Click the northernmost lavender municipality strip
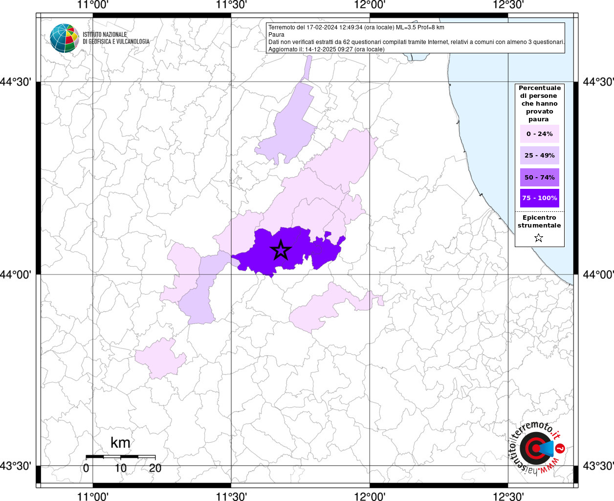Viewport: 614px width, 501px height. pos(307,67)
